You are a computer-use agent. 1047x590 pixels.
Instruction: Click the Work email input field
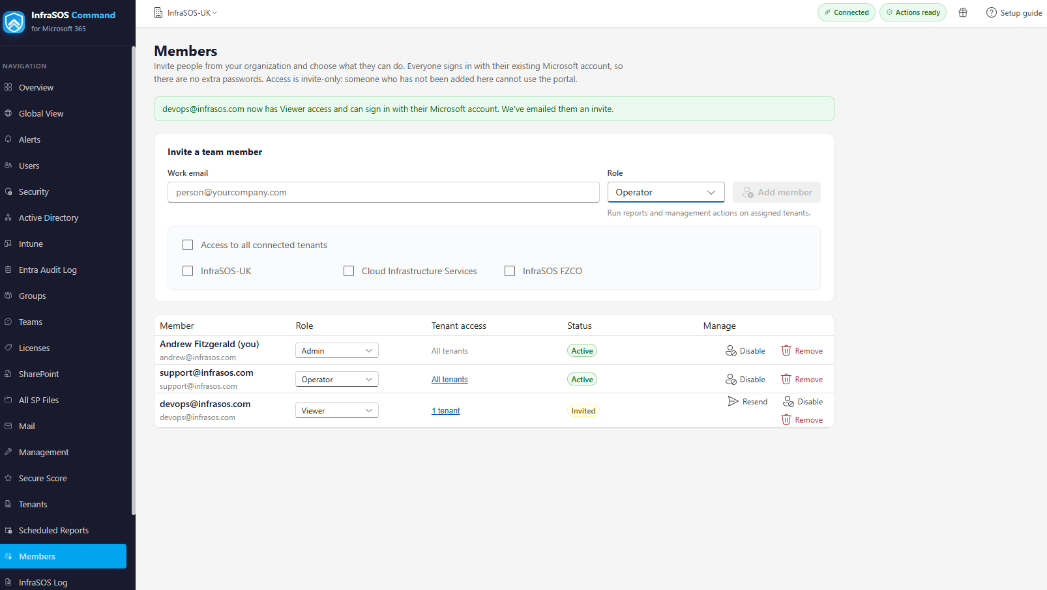pos(383,192)
